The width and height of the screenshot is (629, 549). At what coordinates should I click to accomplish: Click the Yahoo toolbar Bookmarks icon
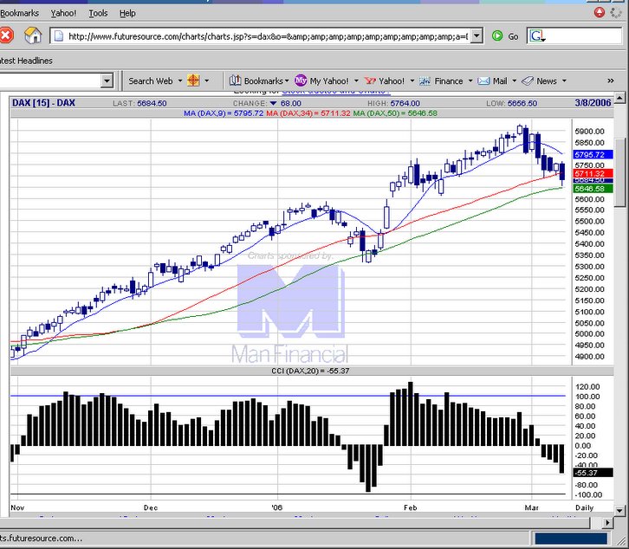point(235,81)
